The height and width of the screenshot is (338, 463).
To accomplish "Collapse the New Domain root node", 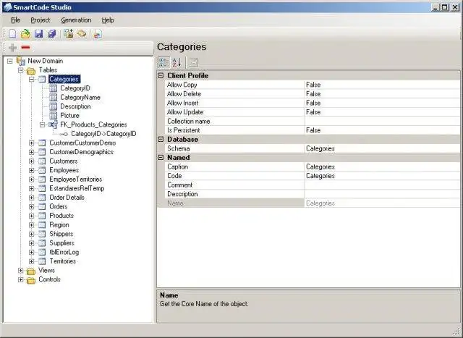I will 10,62.
